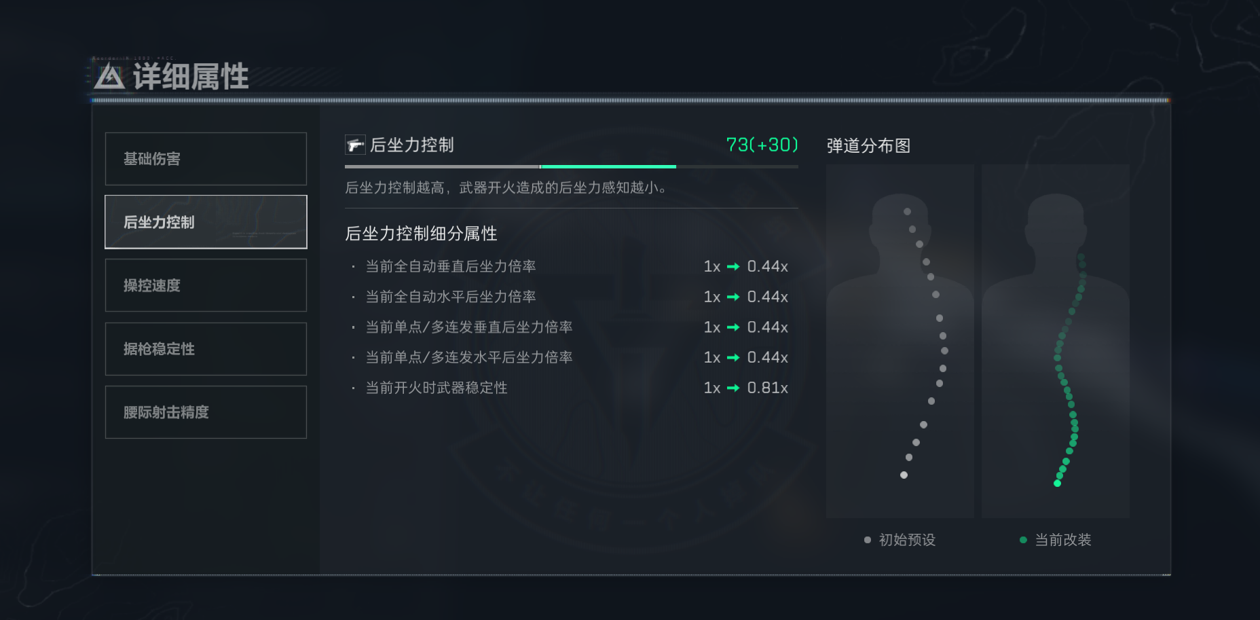This screenshot has width=1260, height=620.
Task: Click the triangle logo beside 详细属性
Action: click(109, 77)
